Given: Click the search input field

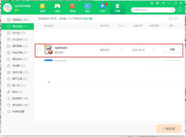Looking at the screenshot, I should (x=151, y=10).
